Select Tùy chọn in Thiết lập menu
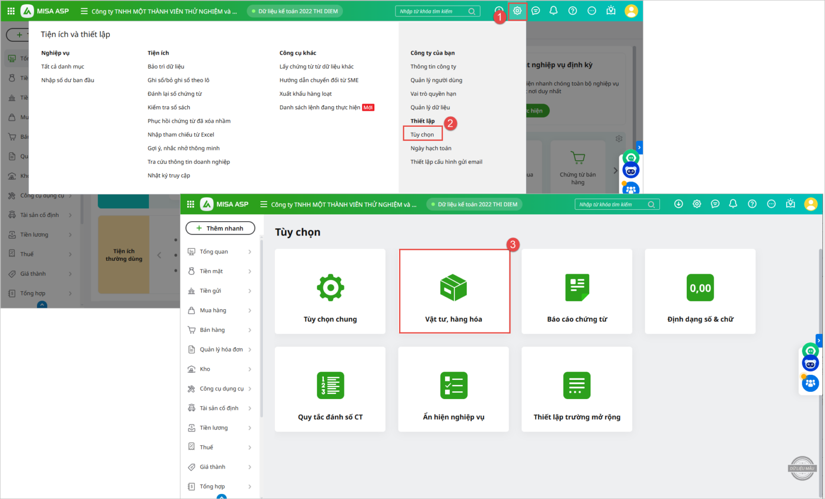 click(x=422, y=135)
